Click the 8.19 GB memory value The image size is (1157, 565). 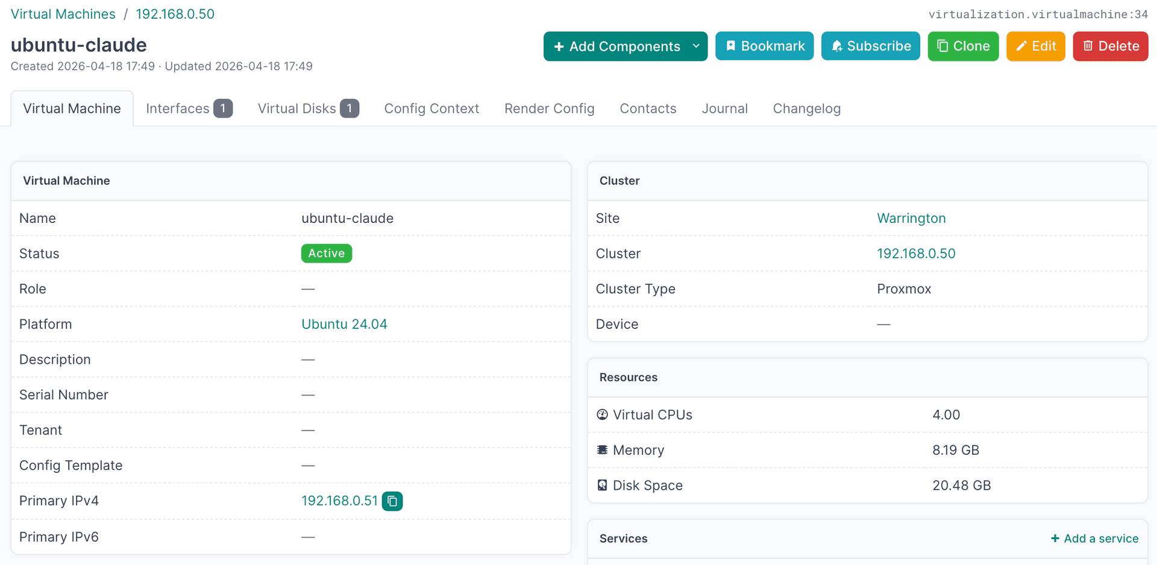pyautogui.click(x=956, y=450)
